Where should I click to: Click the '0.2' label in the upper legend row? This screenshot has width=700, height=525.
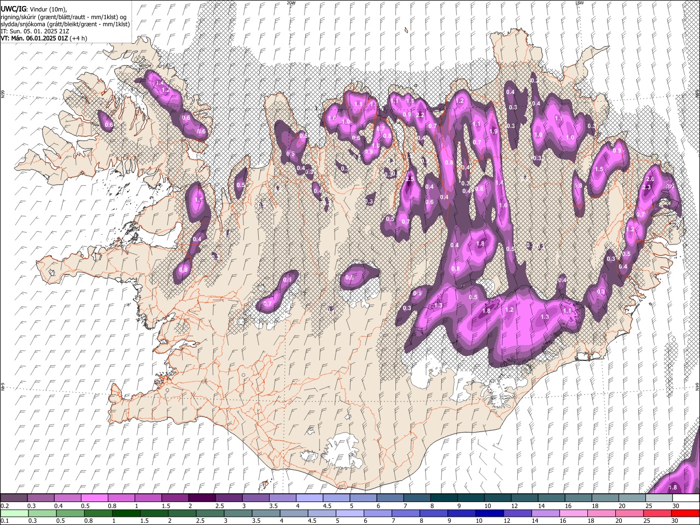(x=5, y=506)
